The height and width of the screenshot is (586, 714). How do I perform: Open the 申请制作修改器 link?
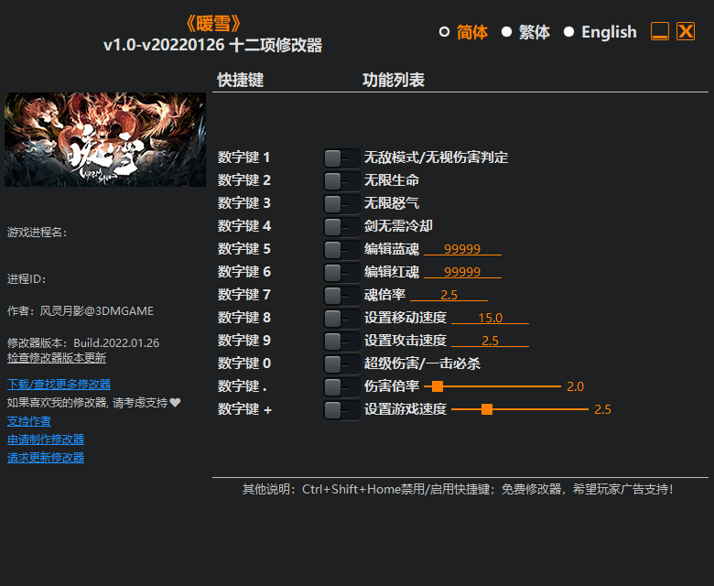pos(46,439)
